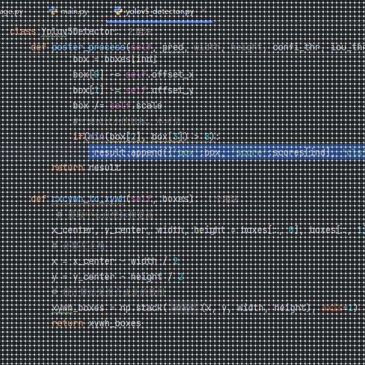Click the axis=1 argument in np.stack
This screenshot has height=365, width=365.
[339, 308]
